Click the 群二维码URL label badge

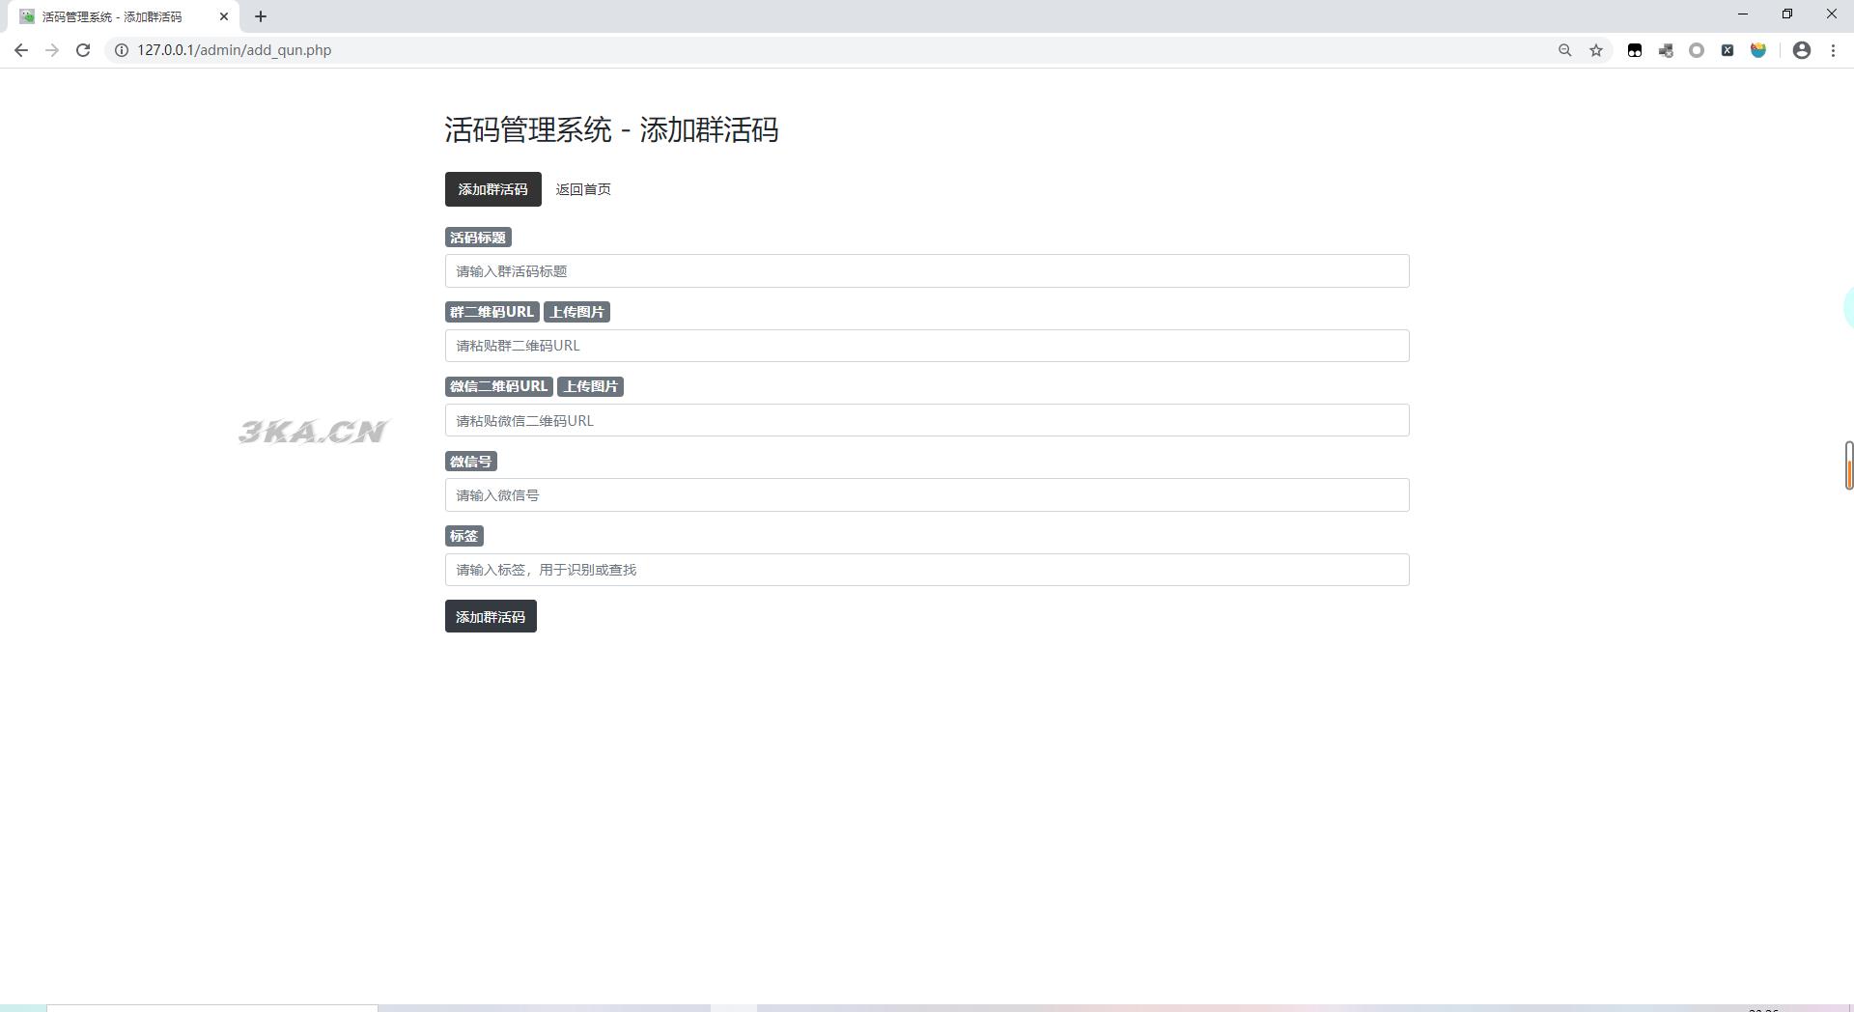(x=492, y=312)
